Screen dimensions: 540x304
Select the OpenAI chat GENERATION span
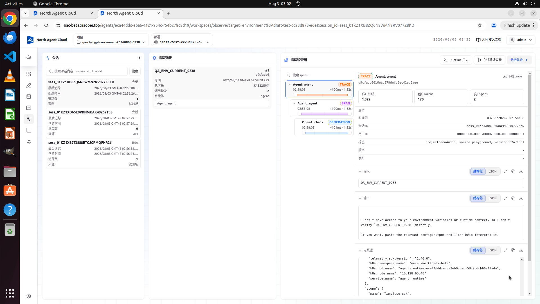click(x=324, y=127)
